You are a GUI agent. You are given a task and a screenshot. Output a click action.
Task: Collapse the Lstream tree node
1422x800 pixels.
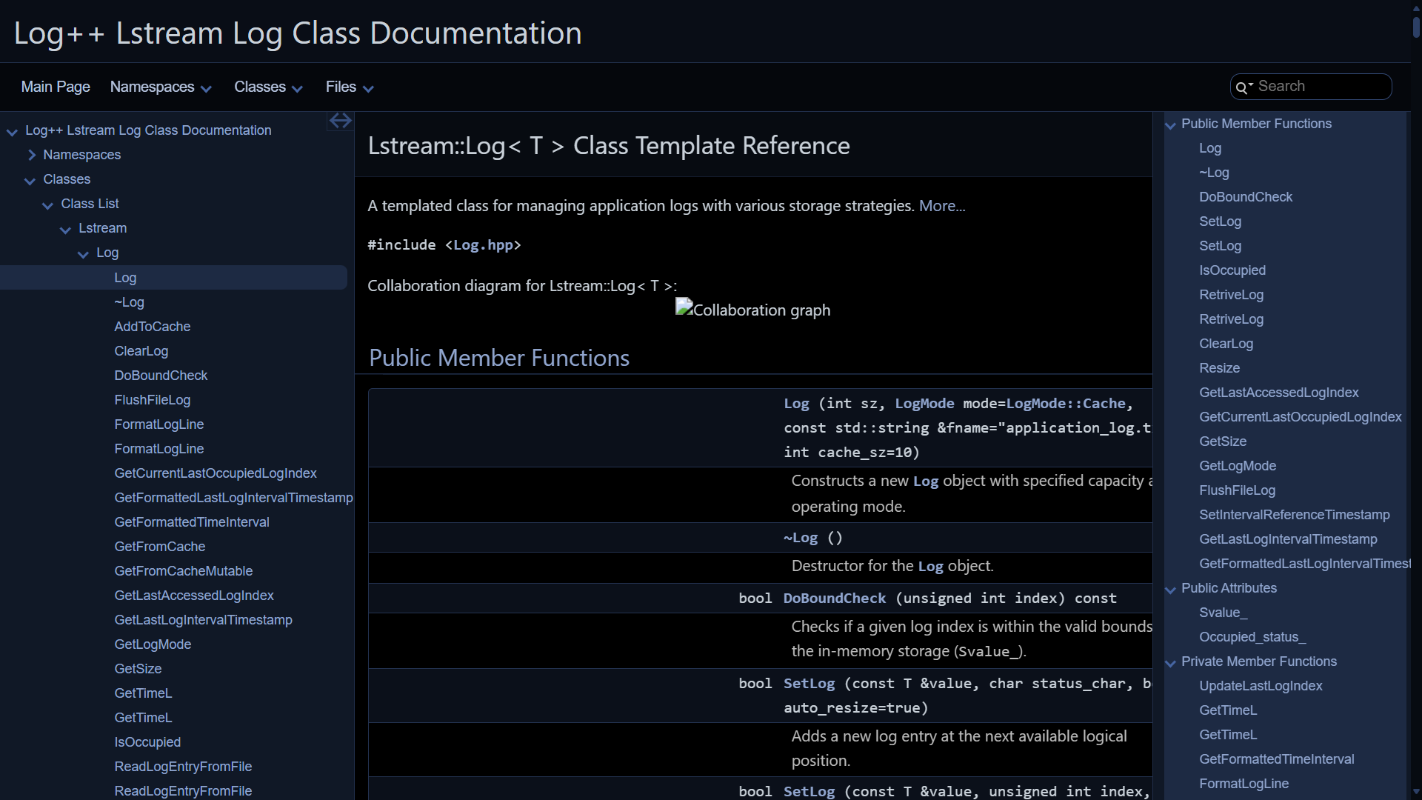(x=65, y=229)
